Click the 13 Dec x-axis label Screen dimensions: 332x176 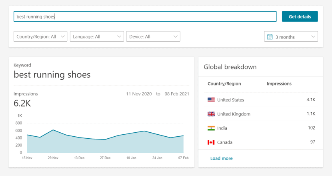point(79,158)
